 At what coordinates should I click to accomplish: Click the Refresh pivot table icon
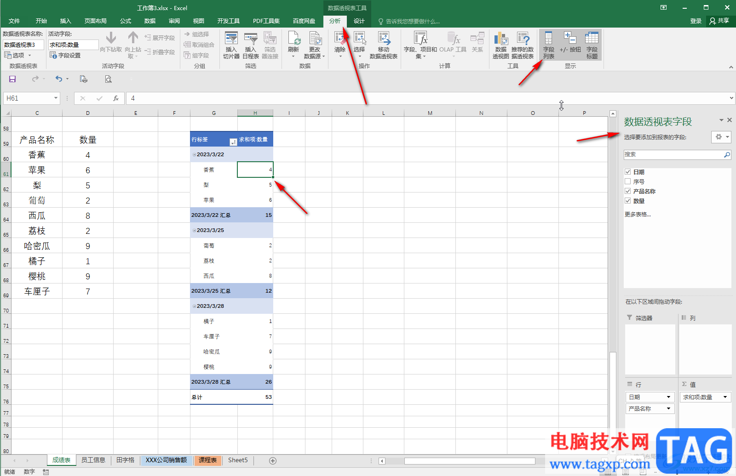[293, 45]
